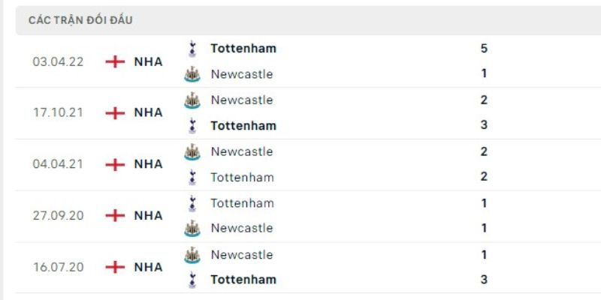The height and width of the screenshot is (300, 601).
Task: Select Newcastle crest in the 17.10.21 match
Action: 192,100
